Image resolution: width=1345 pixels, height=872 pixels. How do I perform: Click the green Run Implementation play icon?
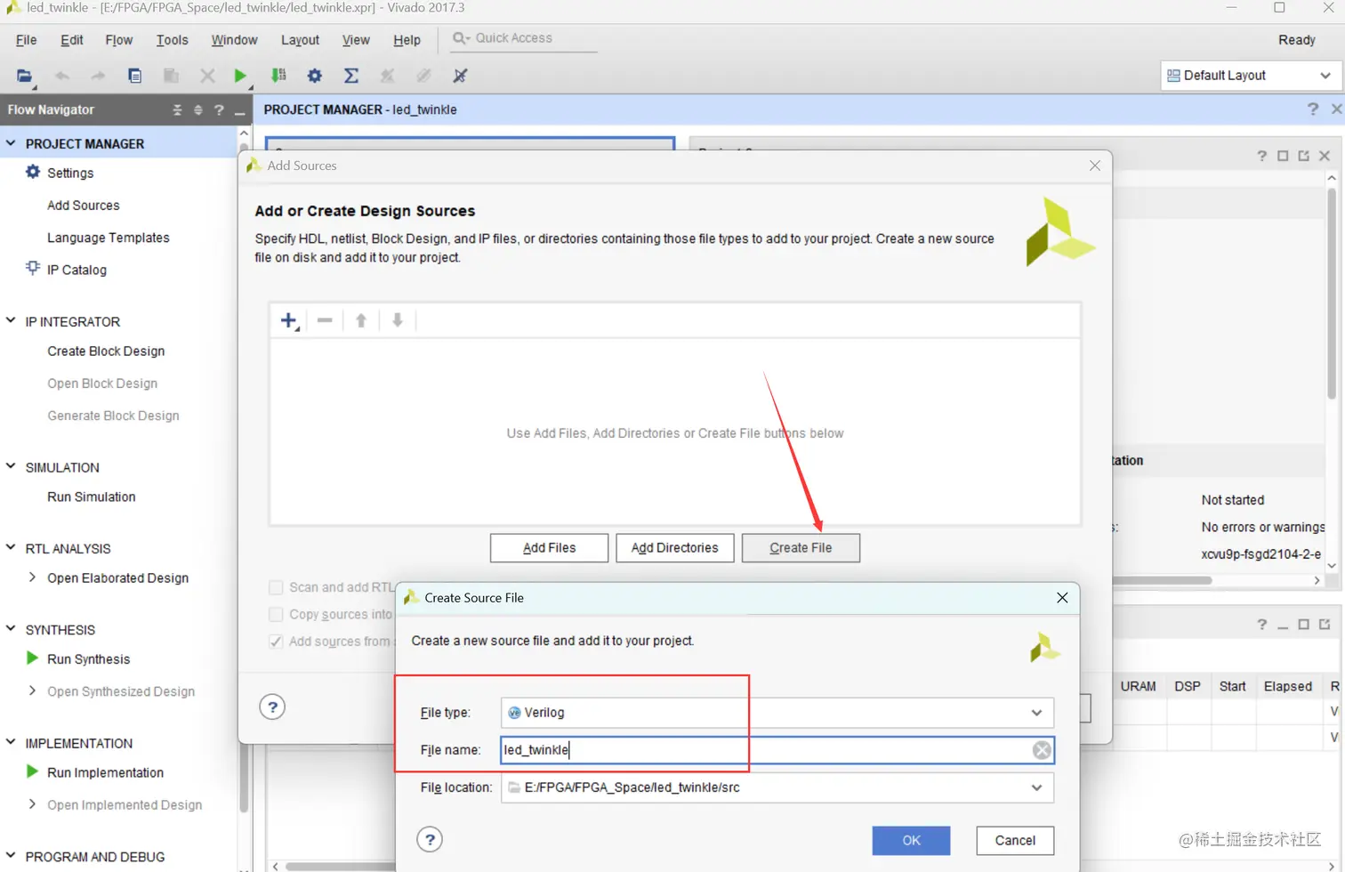click(x=32, y=771)
